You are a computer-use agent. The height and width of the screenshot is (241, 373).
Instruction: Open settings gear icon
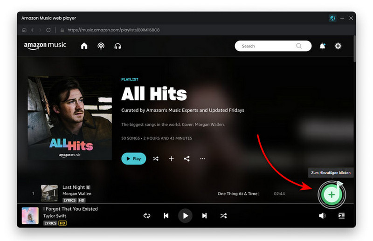coord(338,46)
